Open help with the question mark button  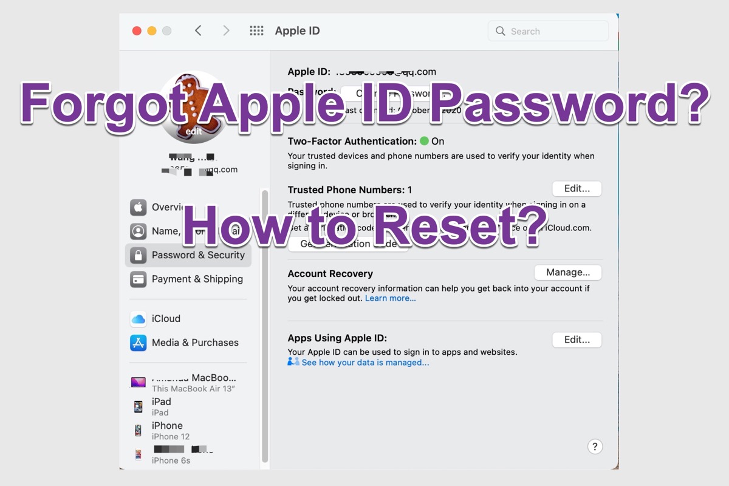click(x=595, y=447)
